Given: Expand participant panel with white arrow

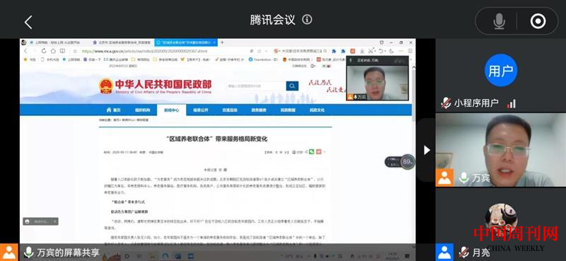Looking at the screenshot, I should click(x=427, y=150).
